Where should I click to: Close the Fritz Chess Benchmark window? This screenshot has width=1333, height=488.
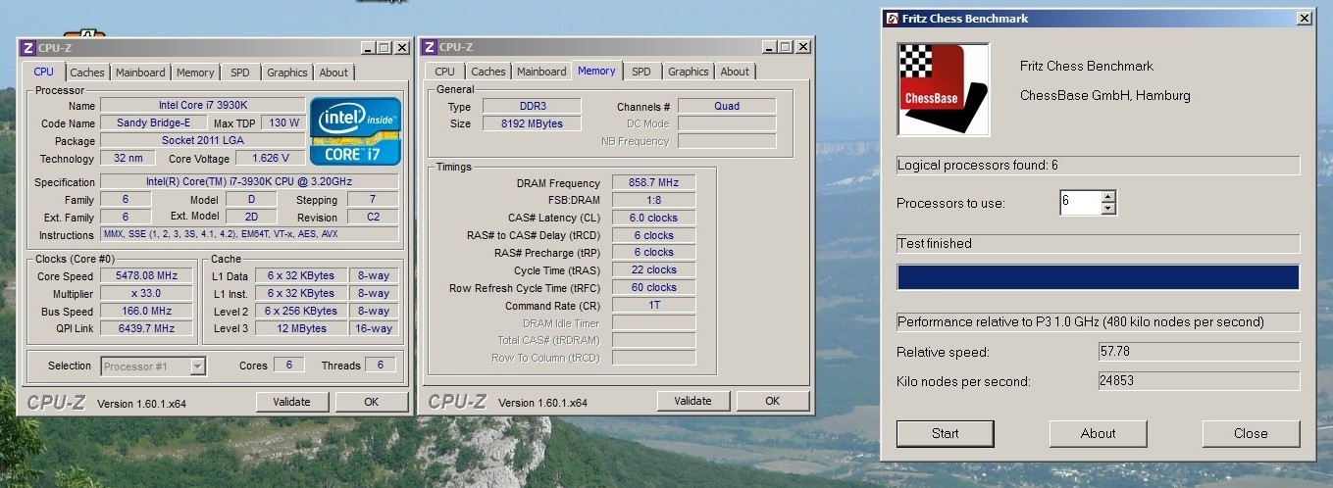click(x=1304, y=18)
